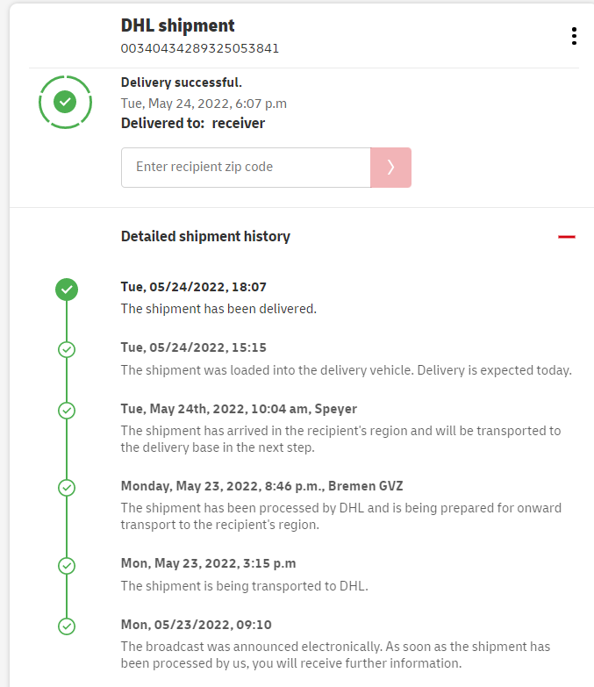Select tracking number 00340434289325053841
594x687 pixels.
click(200, 48)
